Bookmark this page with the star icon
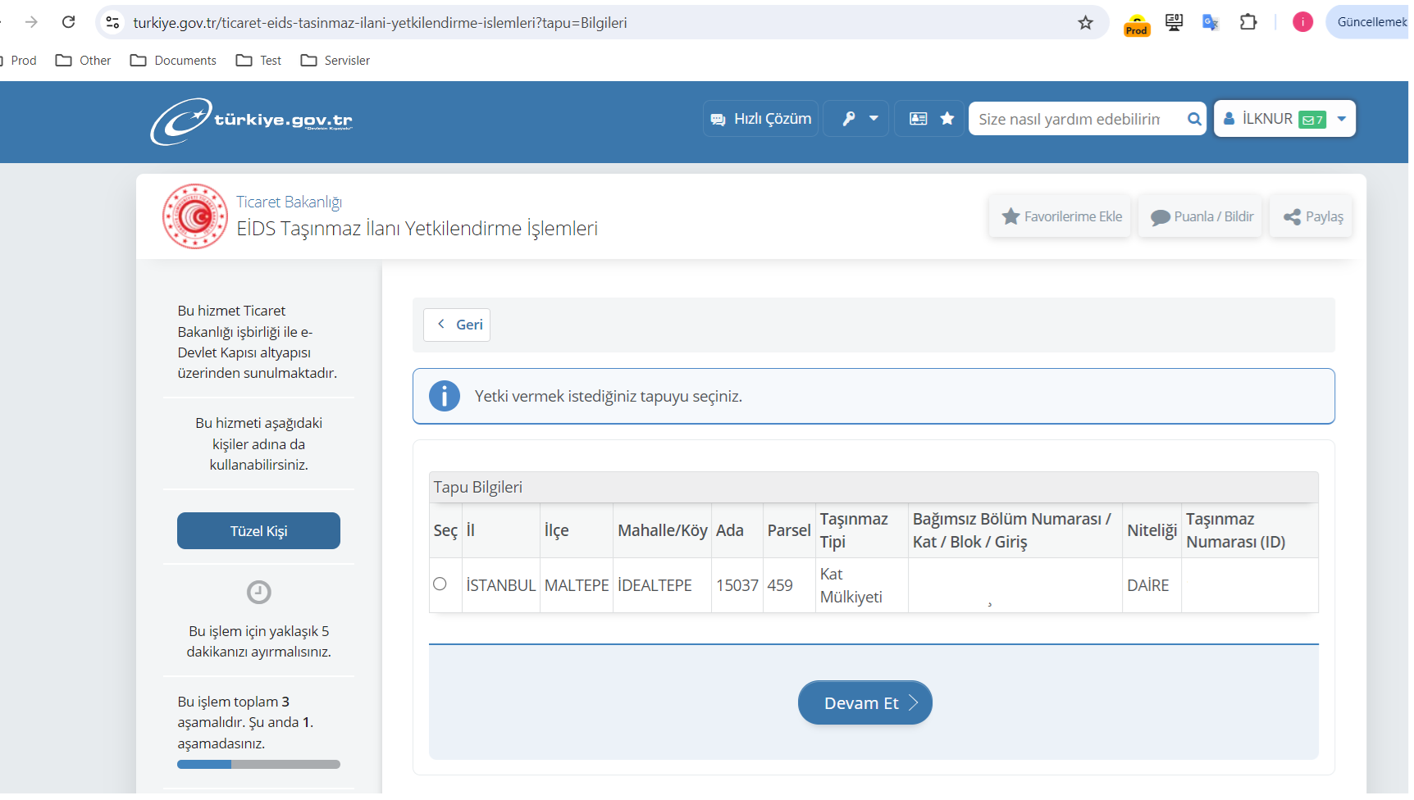This screenshot has width=1414, height=800. 1085,22
